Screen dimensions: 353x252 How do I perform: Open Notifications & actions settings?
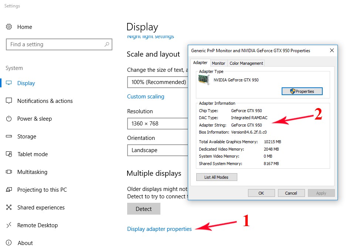click(45, 101)
